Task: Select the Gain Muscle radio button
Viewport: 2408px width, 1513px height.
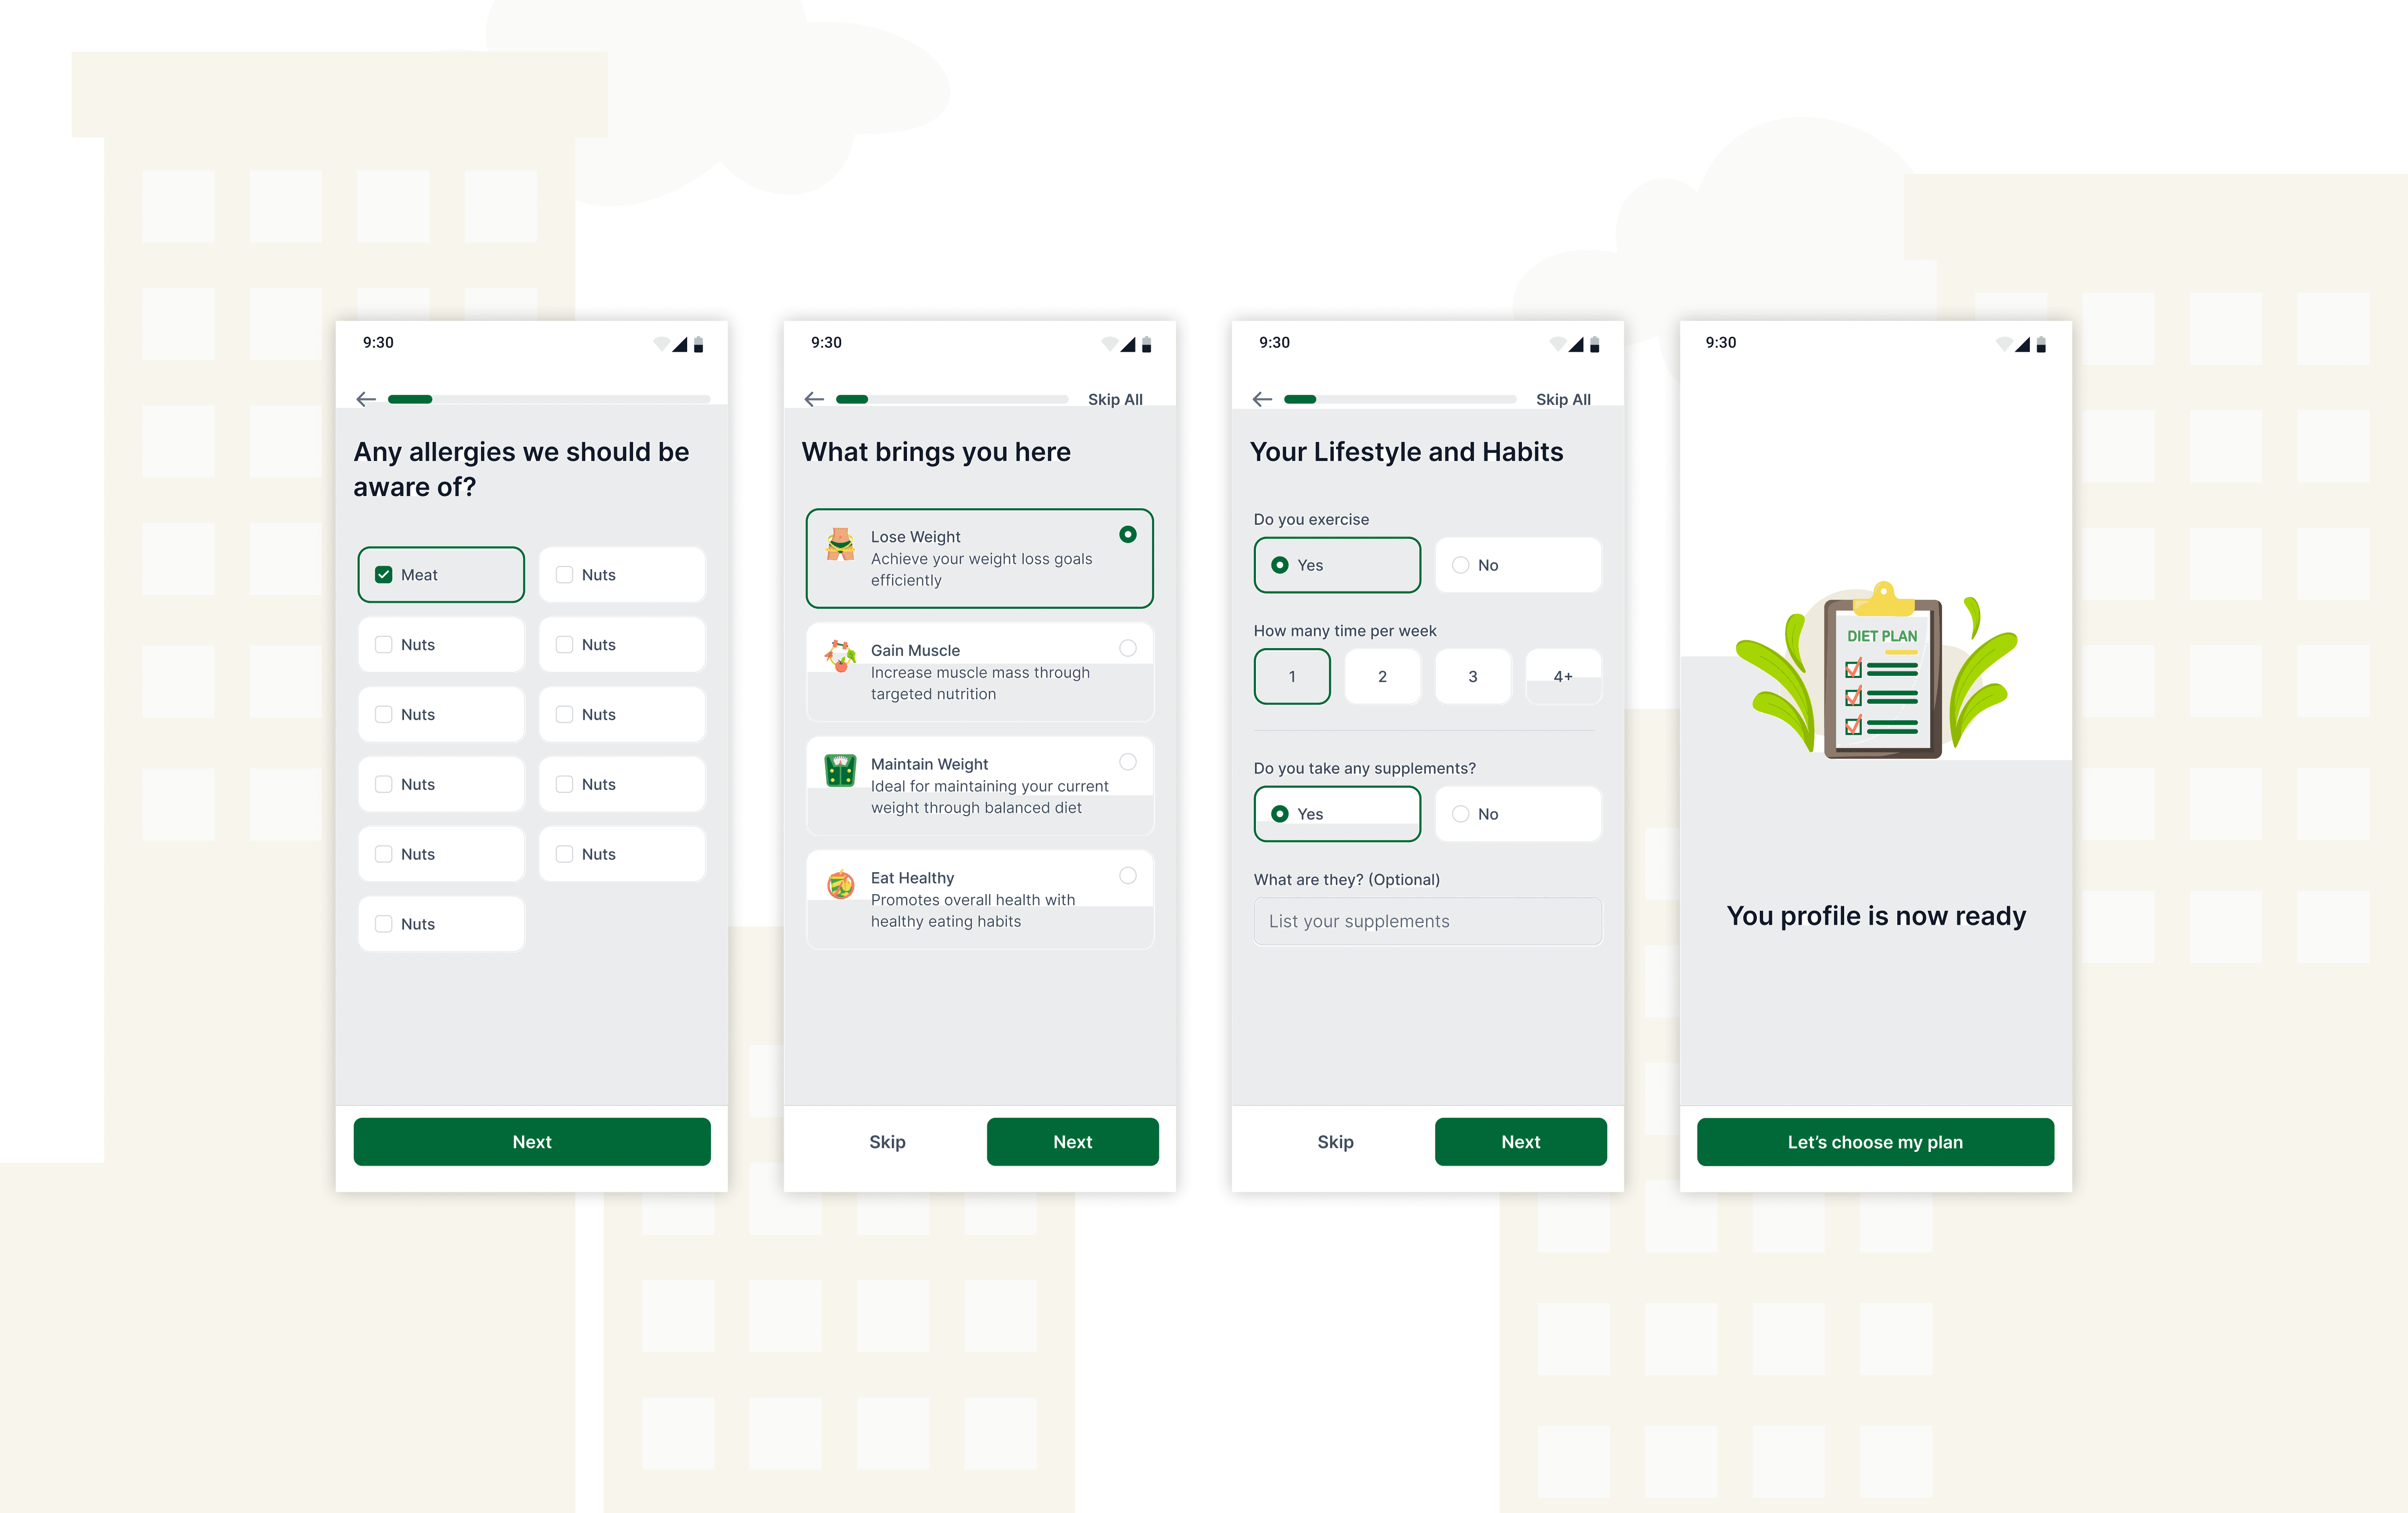Action: (1128, 648)
